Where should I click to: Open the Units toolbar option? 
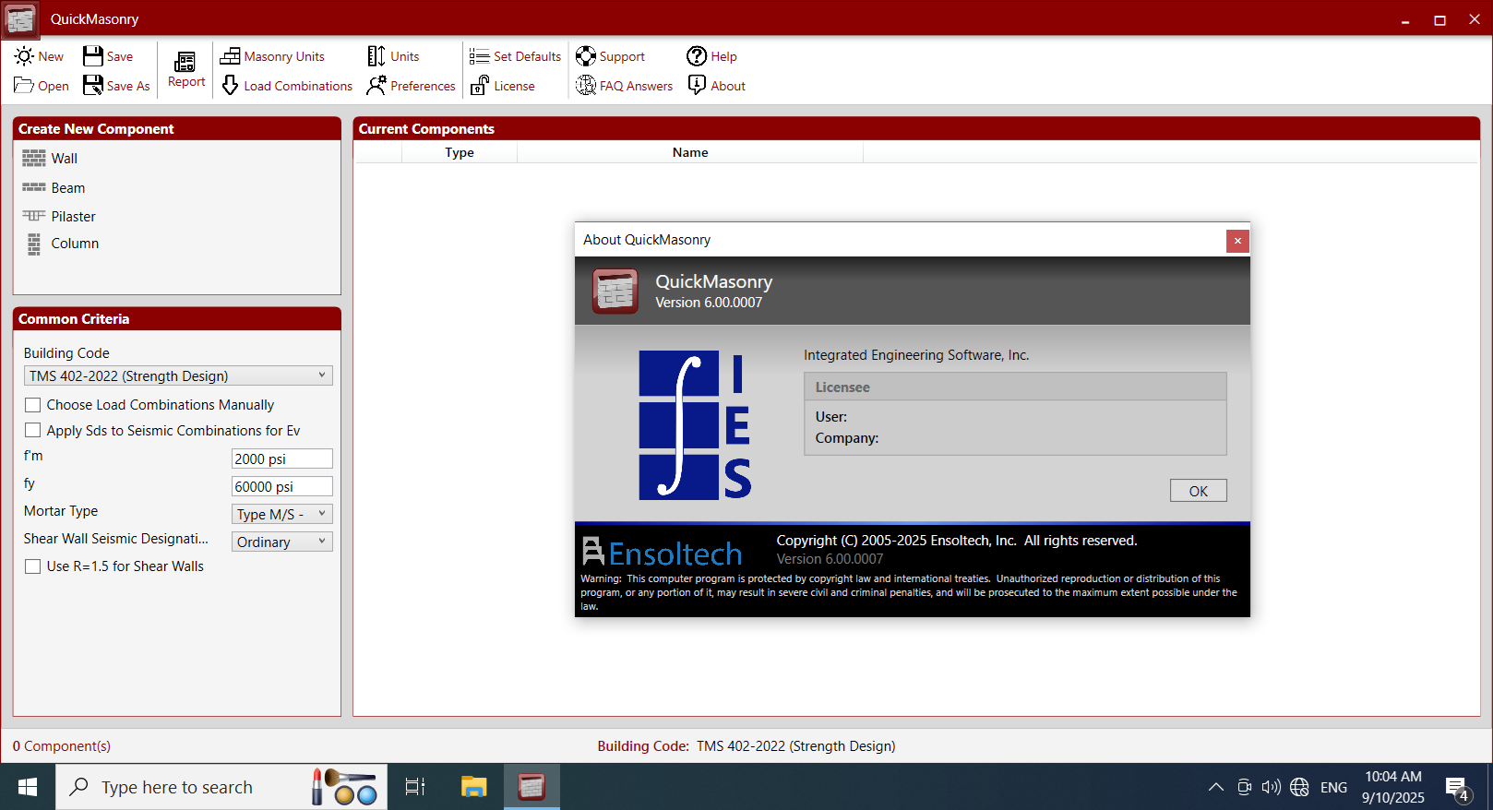393,56
